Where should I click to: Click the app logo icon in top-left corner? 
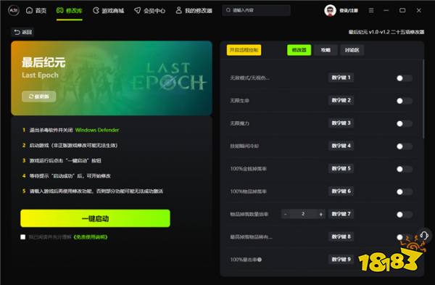click(13, 11)
